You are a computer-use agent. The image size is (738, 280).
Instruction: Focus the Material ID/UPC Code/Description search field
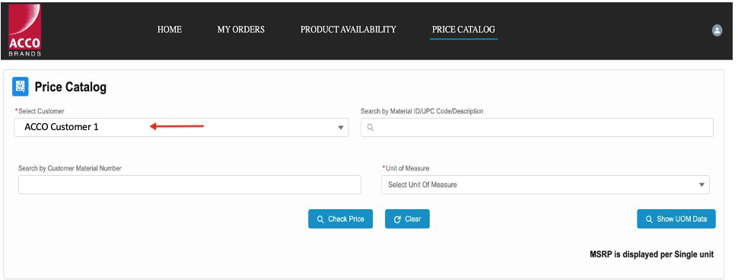537,127
